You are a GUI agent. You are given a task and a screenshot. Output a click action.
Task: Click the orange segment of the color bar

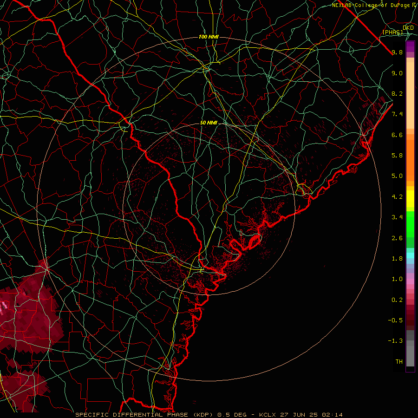410,160
